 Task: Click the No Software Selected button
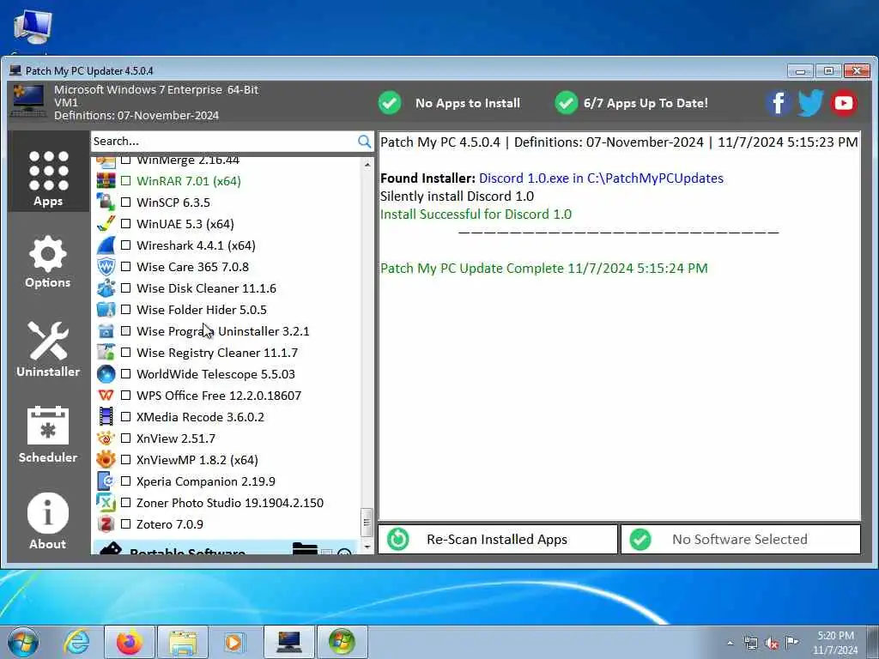click(741, 539)
